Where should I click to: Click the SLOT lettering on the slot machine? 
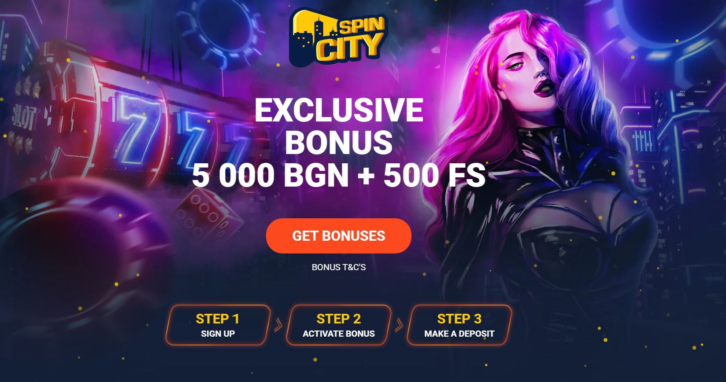tap(23, 117)
